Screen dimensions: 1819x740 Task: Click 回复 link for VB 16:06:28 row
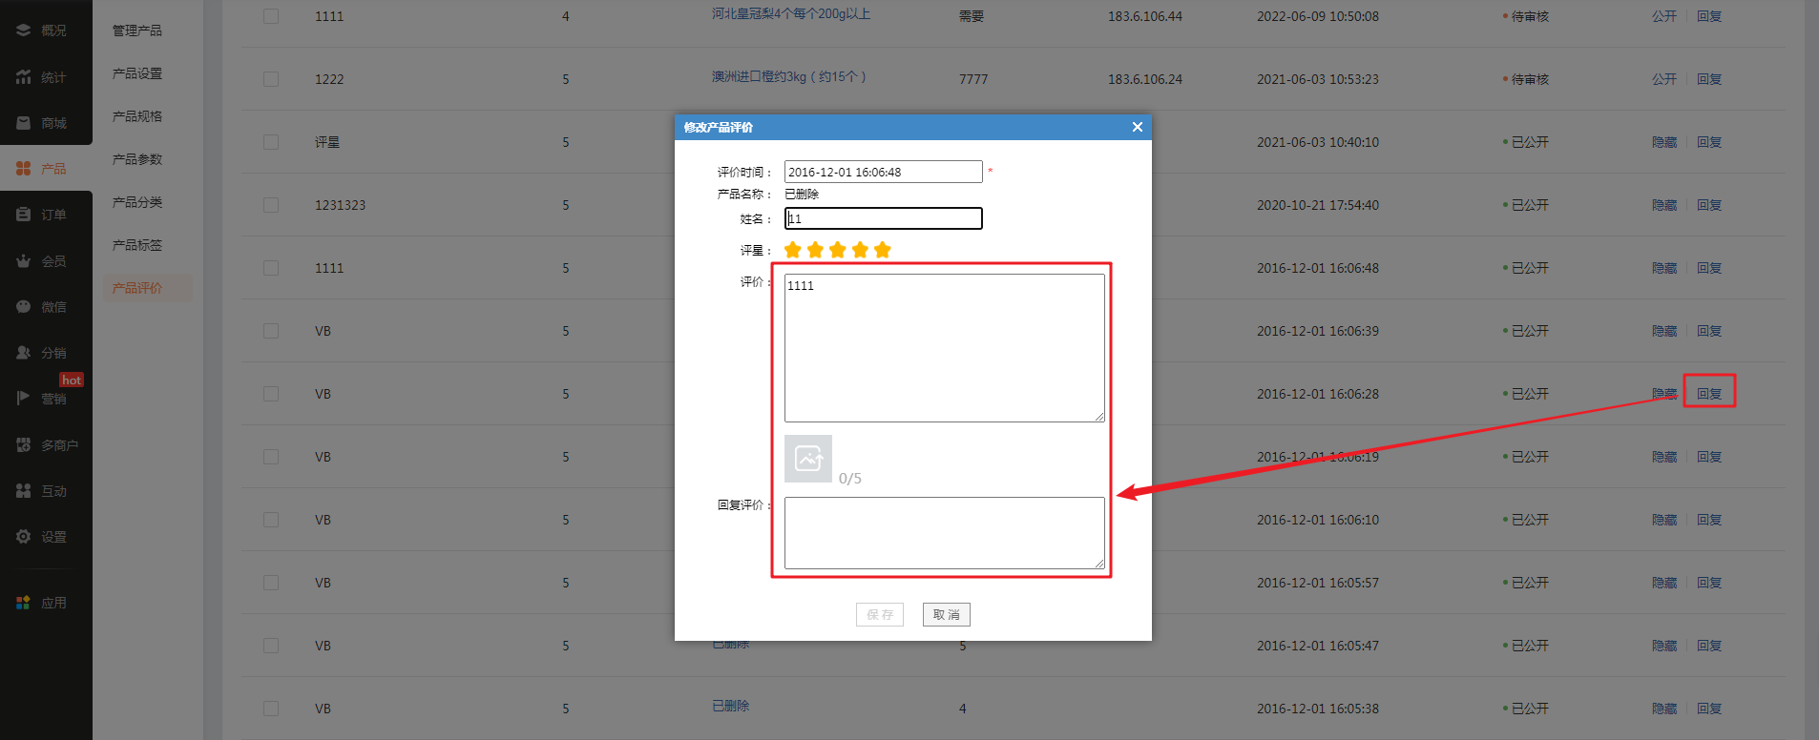click(x=1709, y=394)
